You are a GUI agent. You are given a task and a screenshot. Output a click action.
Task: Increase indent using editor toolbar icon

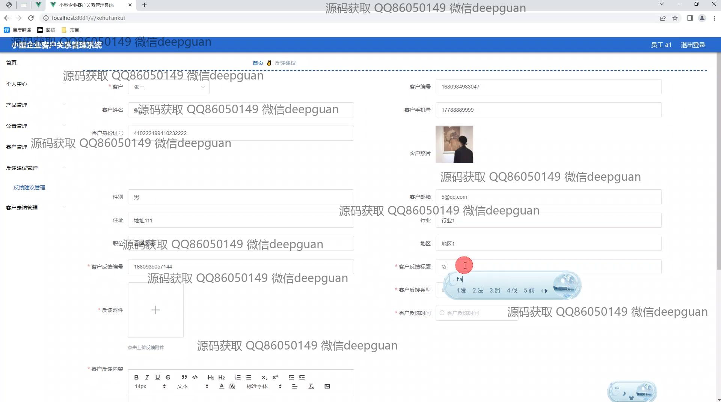(x=302, y=377)
